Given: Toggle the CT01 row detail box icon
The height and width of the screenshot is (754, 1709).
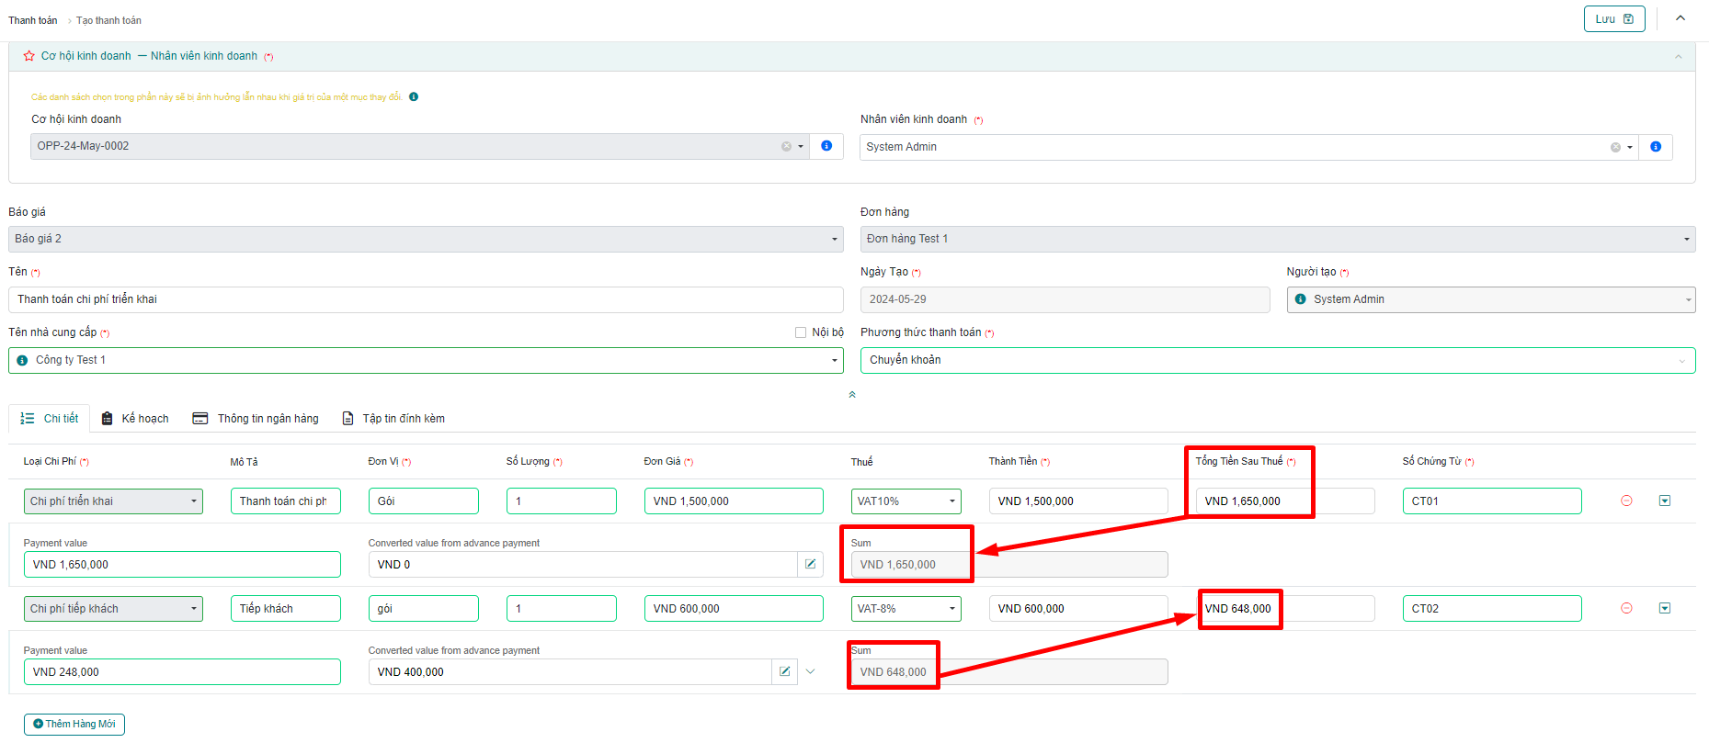Looking at the screenshot, I should pos(1664,501).
